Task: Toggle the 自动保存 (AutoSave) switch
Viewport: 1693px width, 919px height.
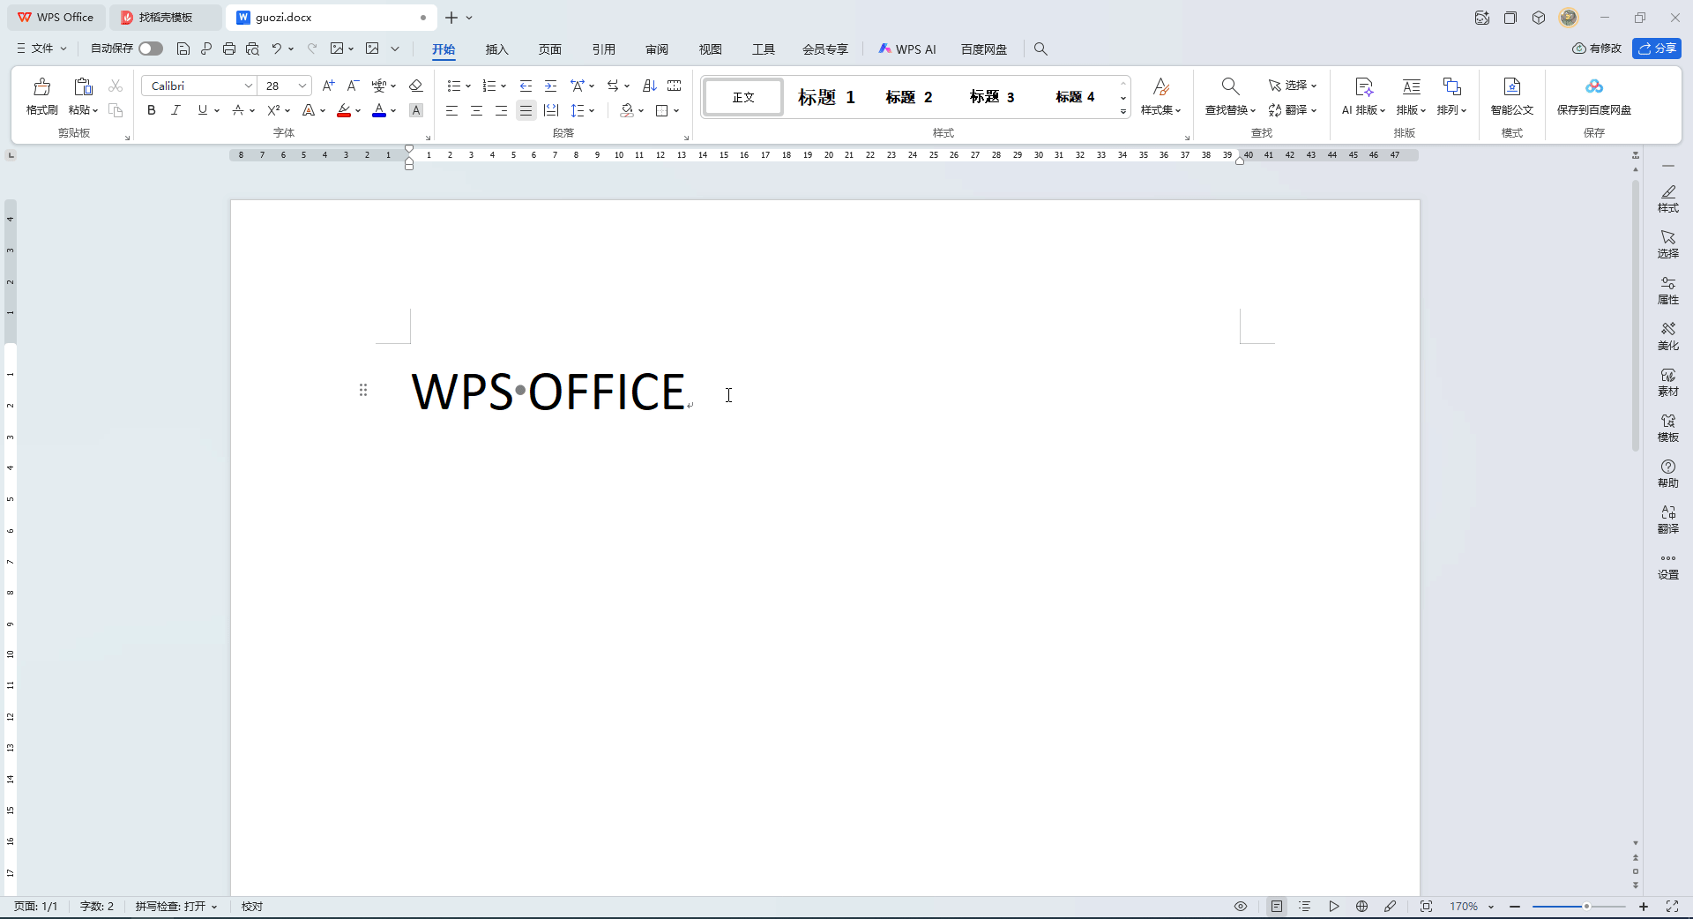Action: 150,49
